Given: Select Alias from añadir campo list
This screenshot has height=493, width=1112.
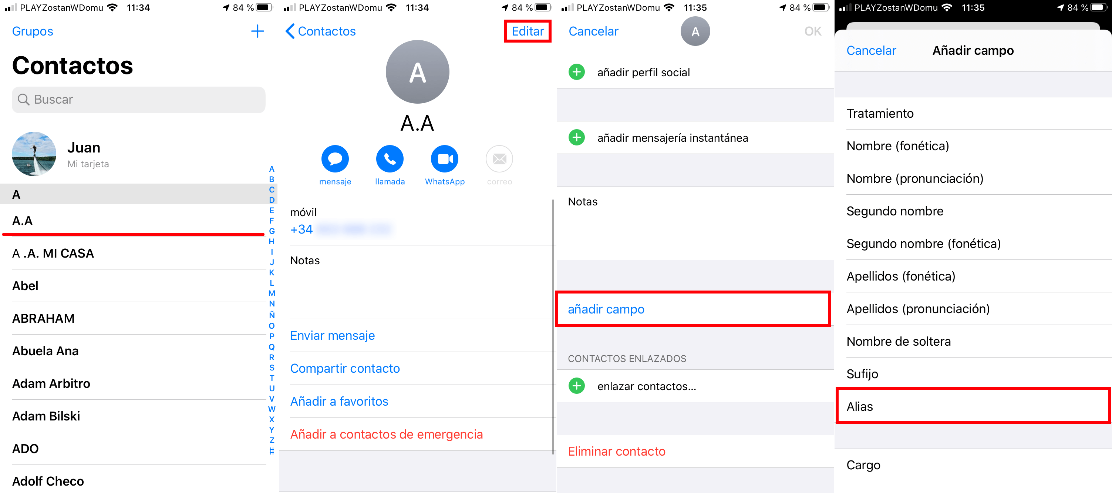Looking at the screenshot, I should [974, 406].
